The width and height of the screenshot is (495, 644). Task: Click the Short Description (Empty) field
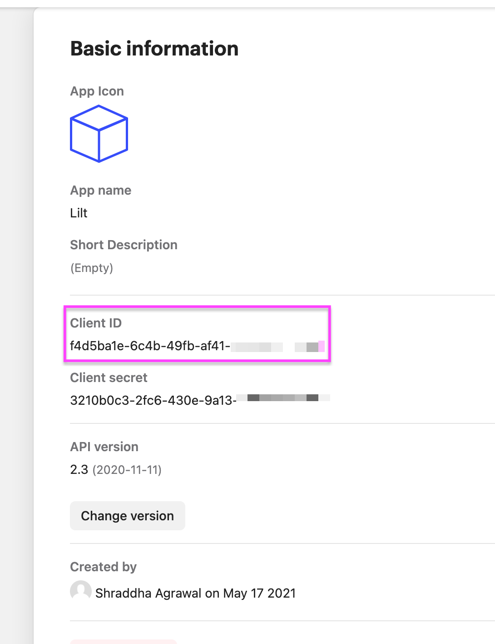(92, 268)
